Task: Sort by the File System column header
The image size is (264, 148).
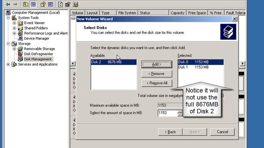Action: tap(127, 13)
